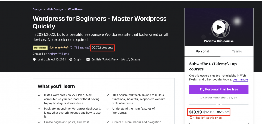Switch to the Teams tab
This screenshot has width=262, height=124.
(237, 51)
